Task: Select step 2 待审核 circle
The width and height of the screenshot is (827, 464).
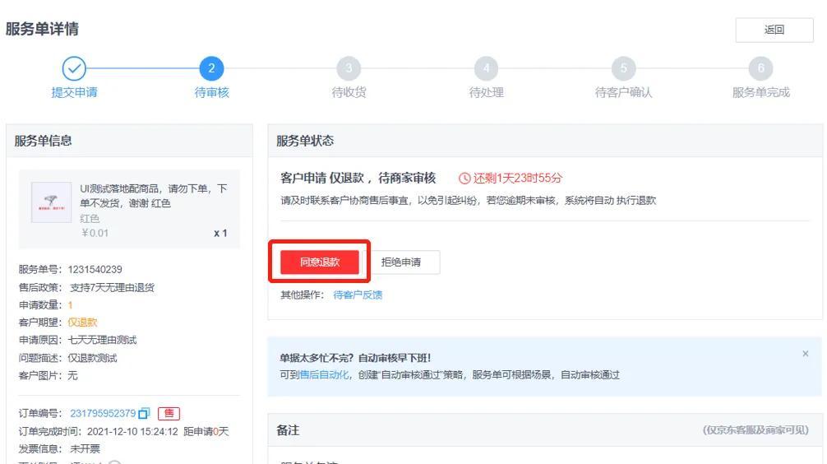Action: pyautogui.click(x=211, y=68)
